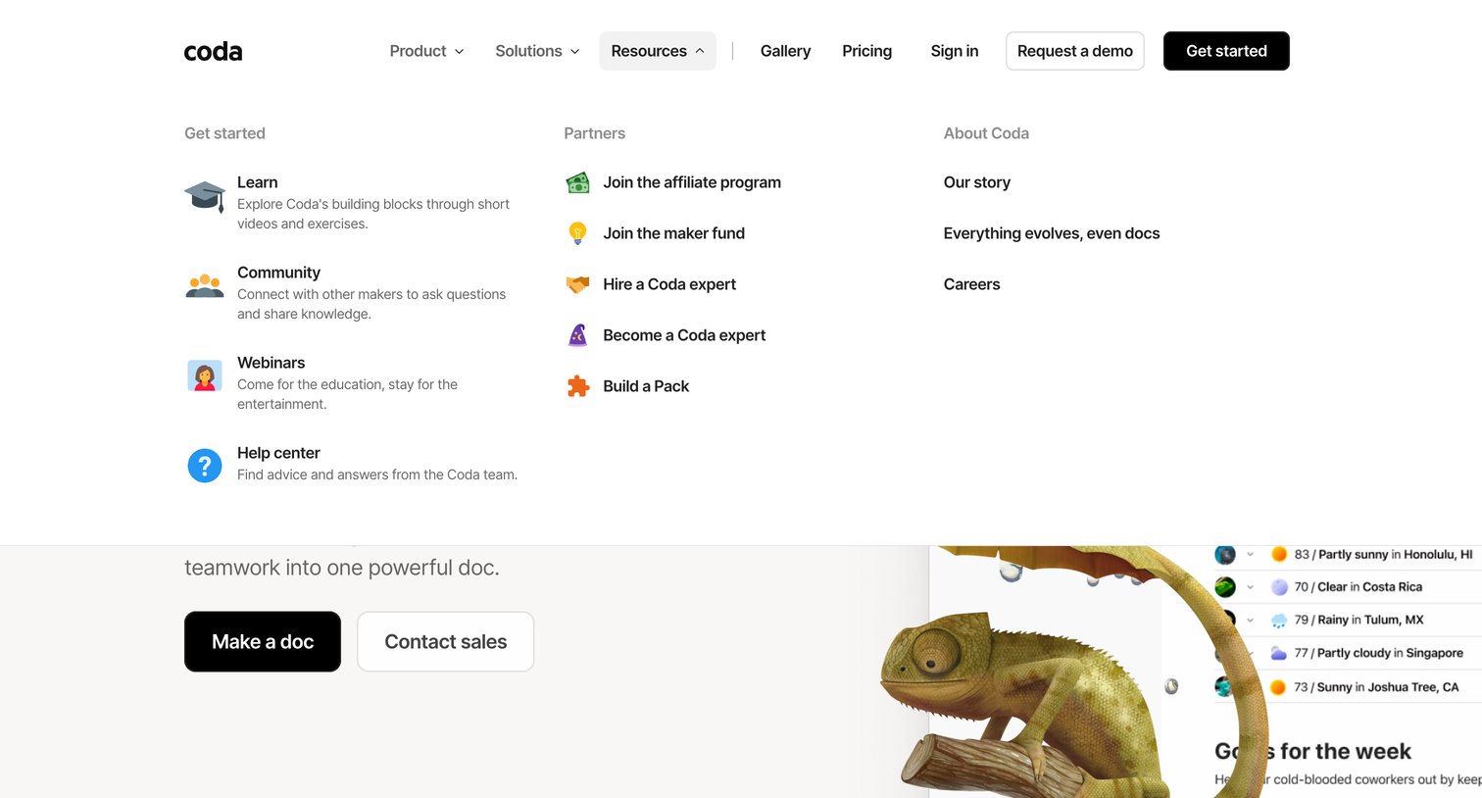The width and height of the screenshot is (1482, 798).
Task: Click the Request a demo button
Action: 1075,51
